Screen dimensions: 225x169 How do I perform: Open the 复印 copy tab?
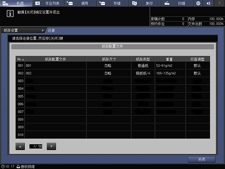click(145, 3)
